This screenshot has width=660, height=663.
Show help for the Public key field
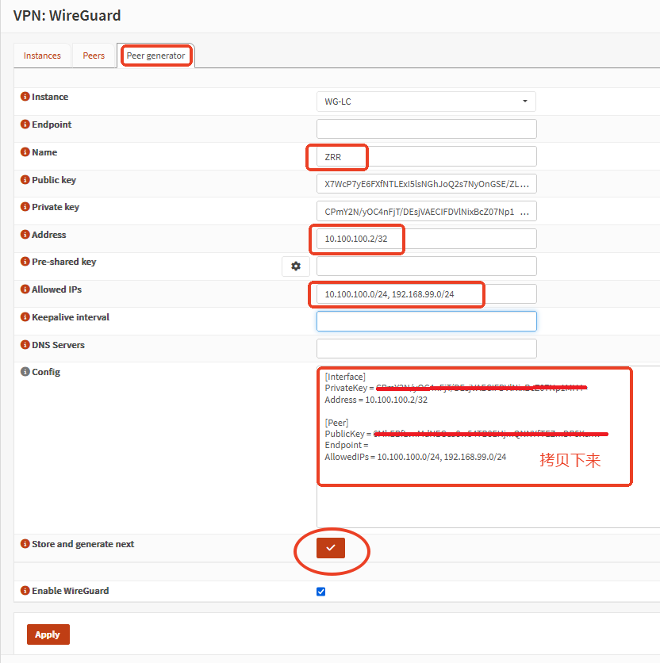pyautogui.click(x=25, y=180)
